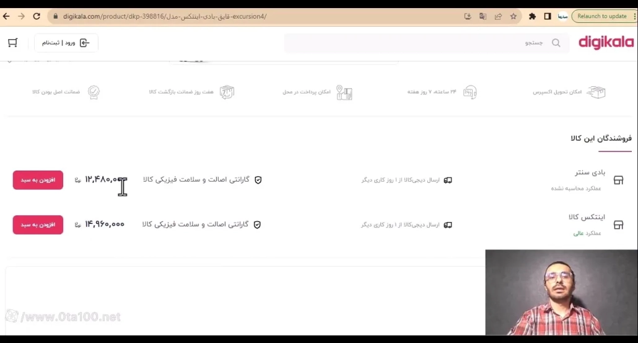Go back with the browser back arrow
Viewport: 638px width, 343px height.
point(6,16)
